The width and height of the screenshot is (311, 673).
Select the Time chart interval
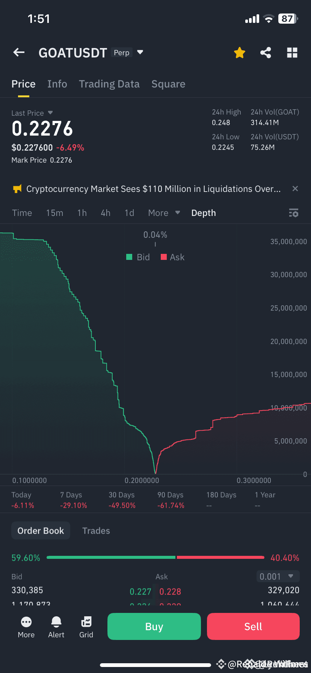point(22,213)
